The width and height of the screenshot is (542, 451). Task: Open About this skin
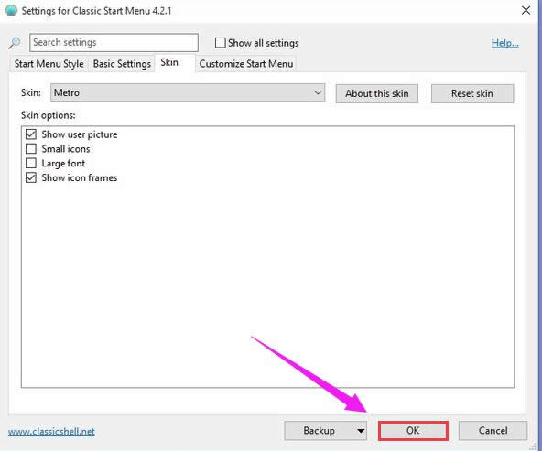pyautogui.click(x=377, y=93)
